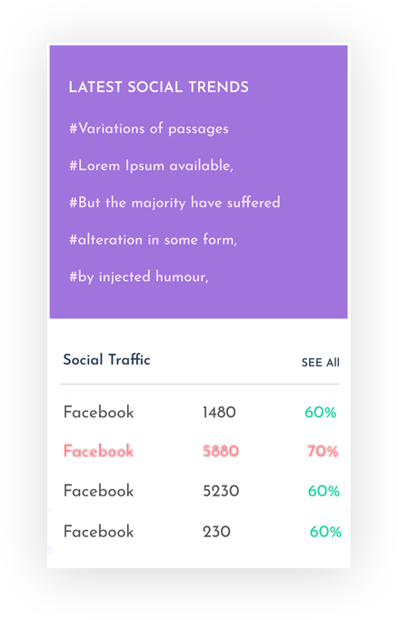Click the red 5880 traffic count

pyautogui.click(x=221, y=451)
